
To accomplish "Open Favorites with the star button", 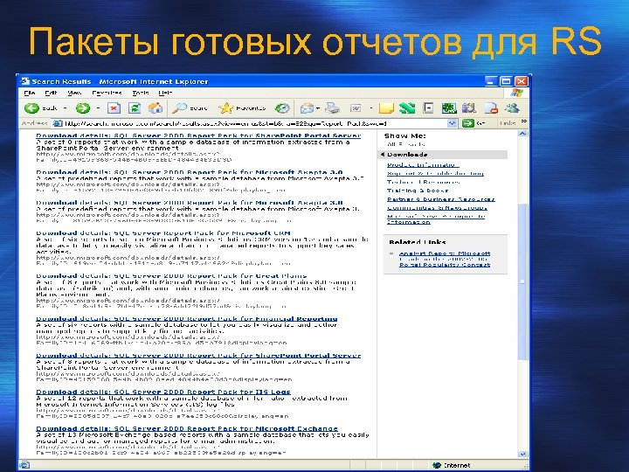I will (242, 108).
